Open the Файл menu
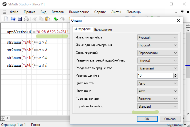 click(14, 12)
